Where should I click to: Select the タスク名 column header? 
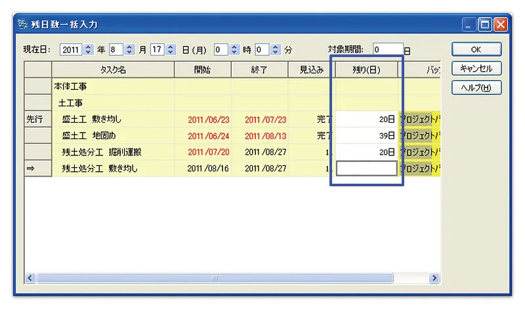pyautogui.click(x=113, y=70)
